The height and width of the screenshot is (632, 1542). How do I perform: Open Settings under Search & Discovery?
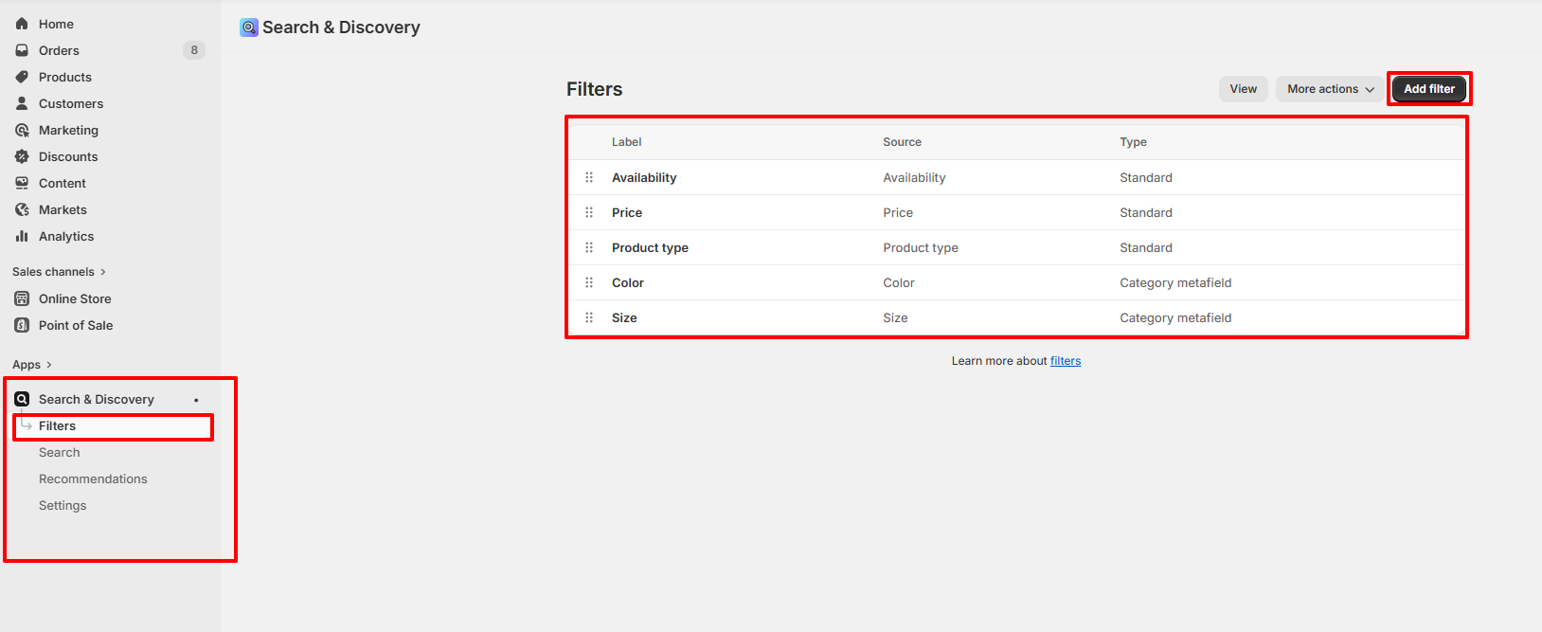(x=63, y=505)
